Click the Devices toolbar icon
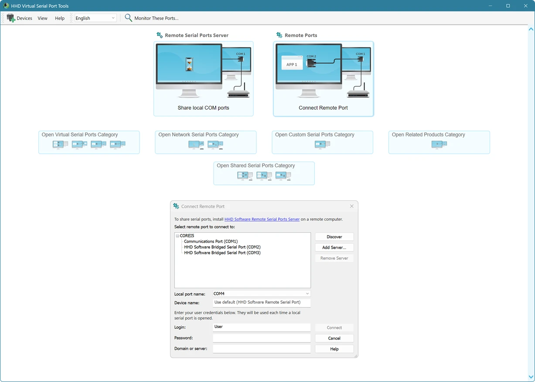535x382 pixels. (x=11, y=18)
